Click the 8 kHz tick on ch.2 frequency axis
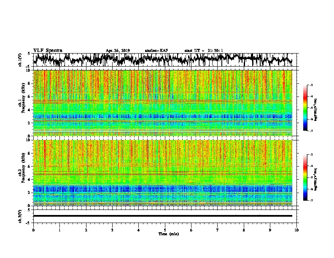The height and width of the screenshot is (258, 334). click(29, 153)
